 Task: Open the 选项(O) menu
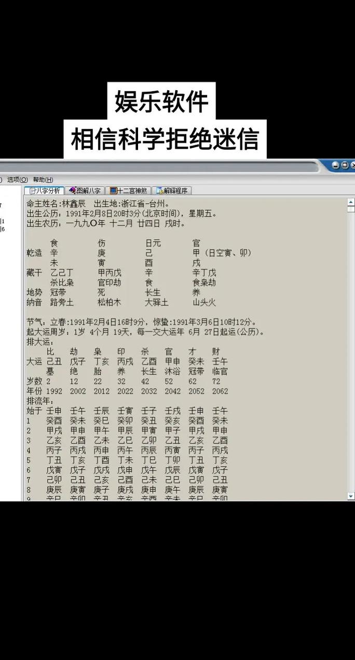click(17, 179)
